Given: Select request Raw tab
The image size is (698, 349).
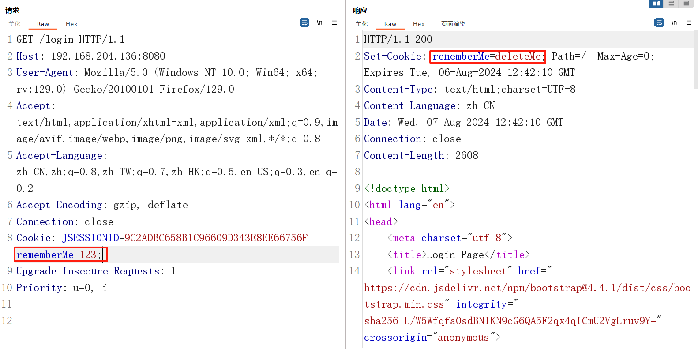Looking at the screenshot, I should [43, 24].
